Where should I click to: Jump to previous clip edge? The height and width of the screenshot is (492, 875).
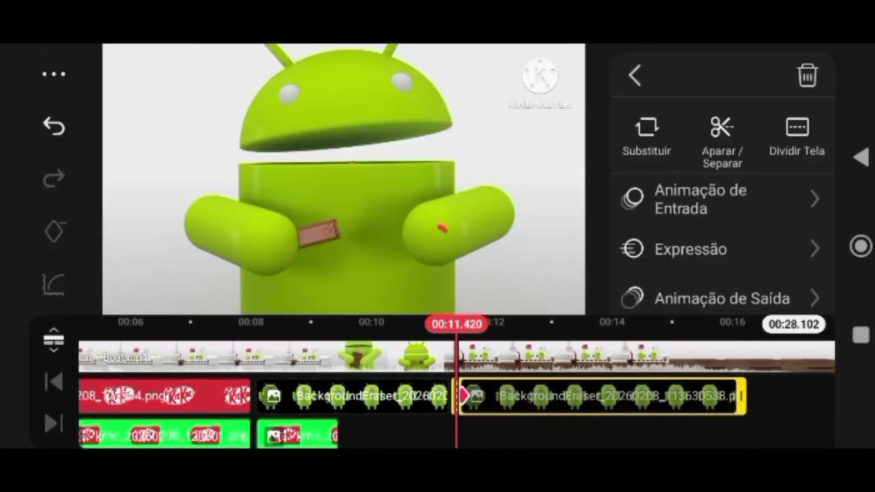tap(53, 381)
